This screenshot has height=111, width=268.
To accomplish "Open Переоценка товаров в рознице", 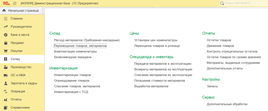I will pyautogui.click(x=157, y=46).
